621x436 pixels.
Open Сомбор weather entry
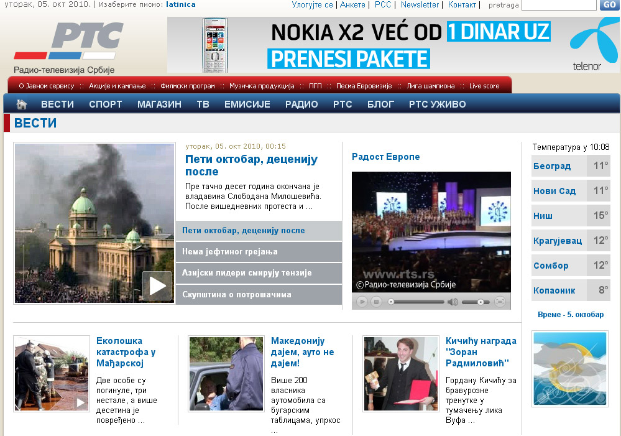(x=571, y=266)
